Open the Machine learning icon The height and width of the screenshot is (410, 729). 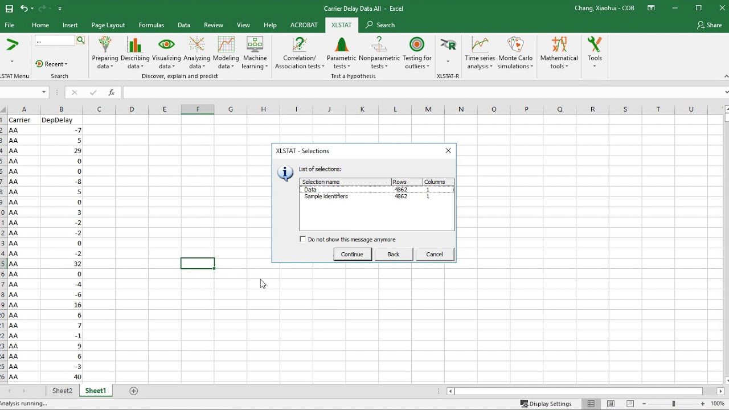point(255,44)
